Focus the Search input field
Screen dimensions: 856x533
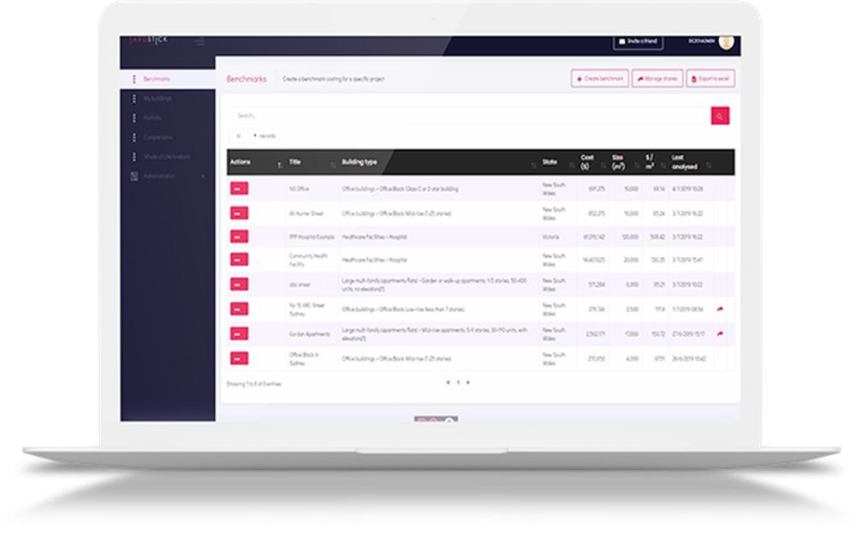tap(471, 116)
